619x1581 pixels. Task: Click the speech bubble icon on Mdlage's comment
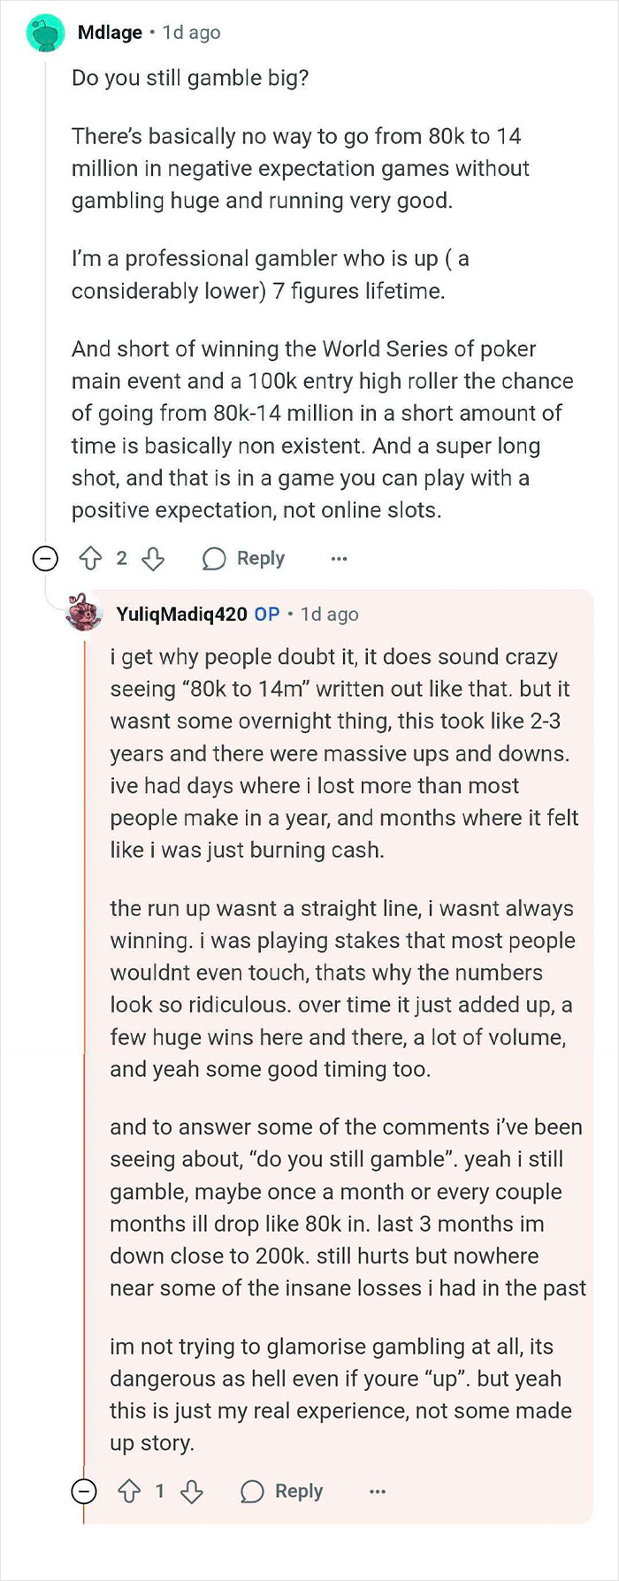[x=213, y=558]
